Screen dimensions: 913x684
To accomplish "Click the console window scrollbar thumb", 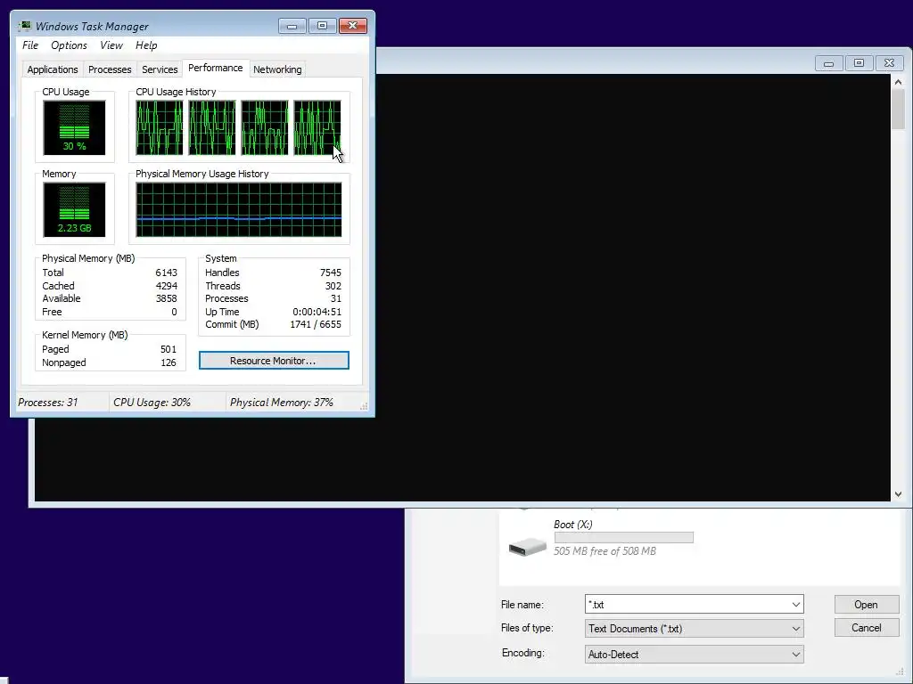I will point(898,110).
